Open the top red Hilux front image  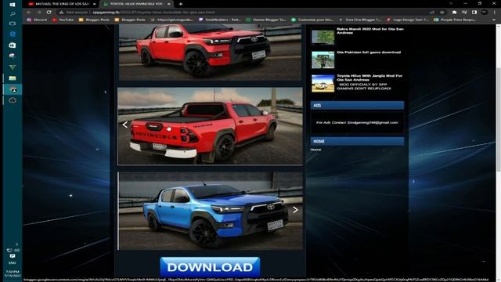[x=210, y=52]
